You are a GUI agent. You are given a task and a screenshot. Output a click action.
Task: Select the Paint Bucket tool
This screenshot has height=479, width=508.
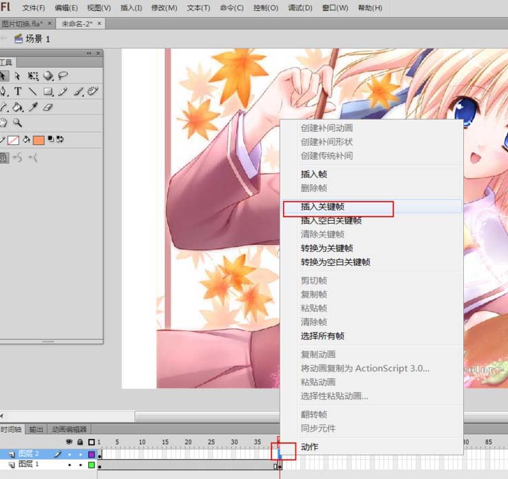(x=18, y=107)
